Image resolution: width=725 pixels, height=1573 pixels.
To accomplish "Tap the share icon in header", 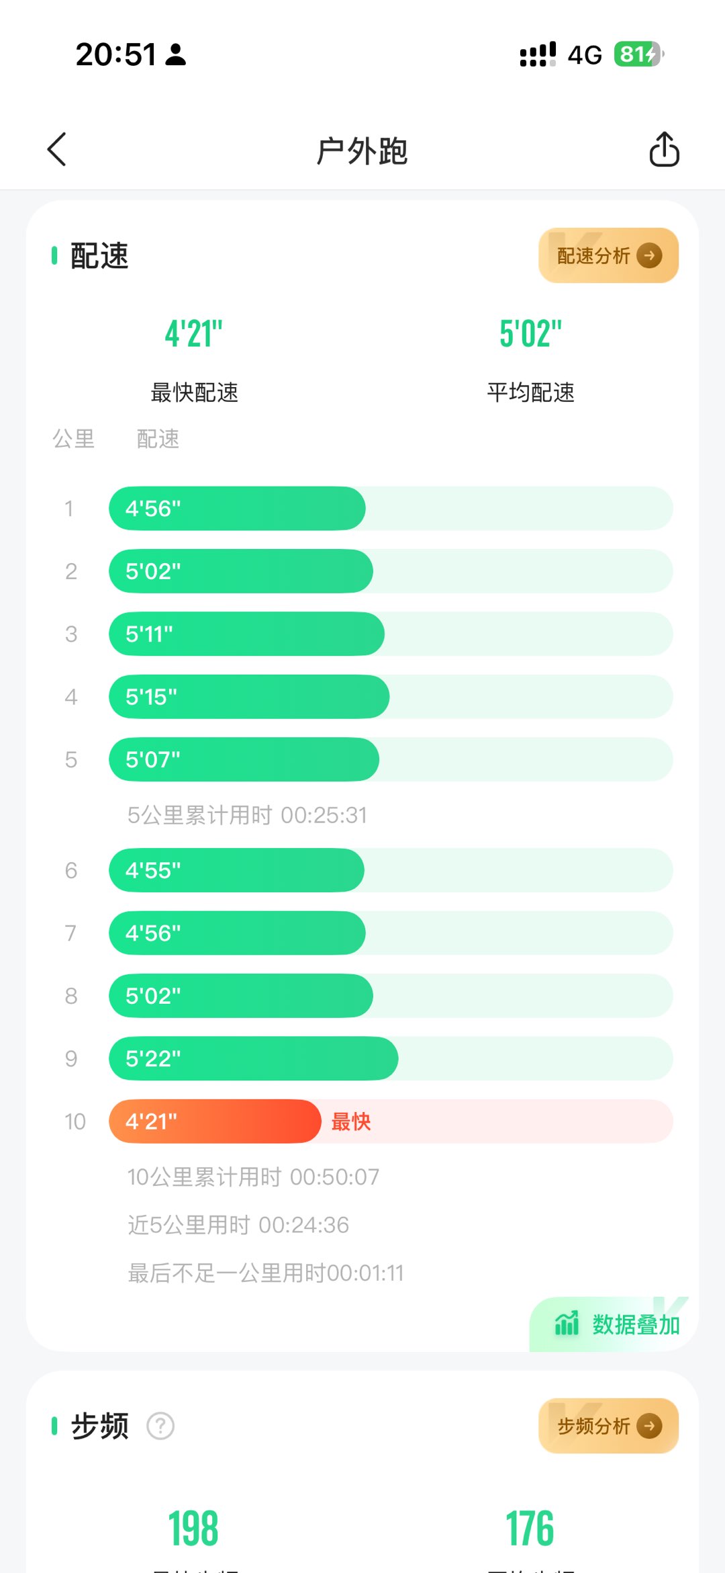I will tap(664, 149).
